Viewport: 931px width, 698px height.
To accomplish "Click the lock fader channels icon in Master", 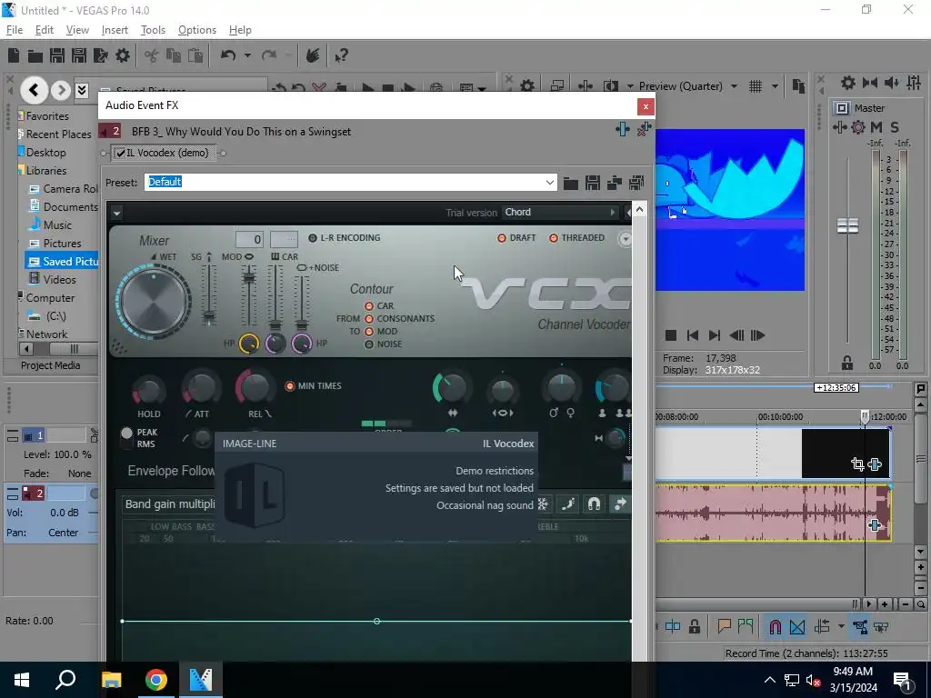I will (847, 363).
